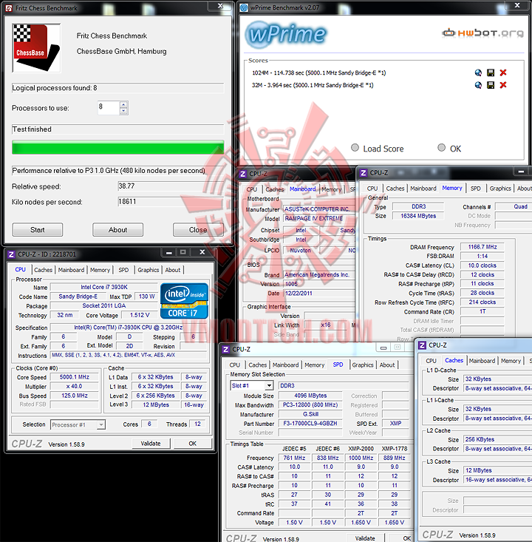Viewport: 532px width, 542px height.
Task: Click the Processors to use input field
Action: tap(109, 108)
